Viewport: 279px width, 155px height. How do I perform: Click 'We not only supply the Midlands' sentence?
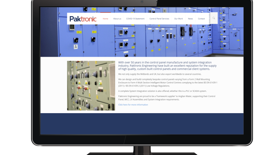pyautogui.click(x=160, y=74)
